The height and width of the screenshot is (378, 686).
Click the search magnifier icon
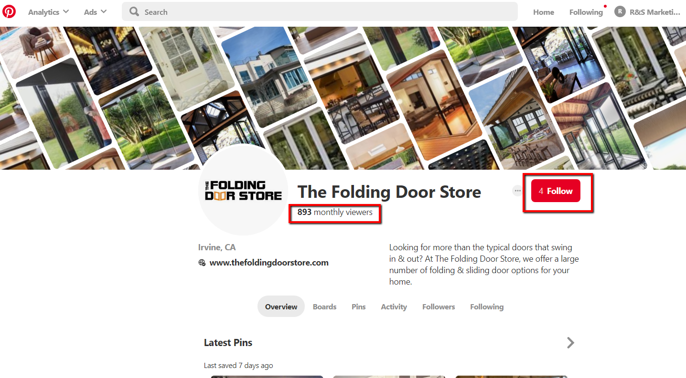135,11
